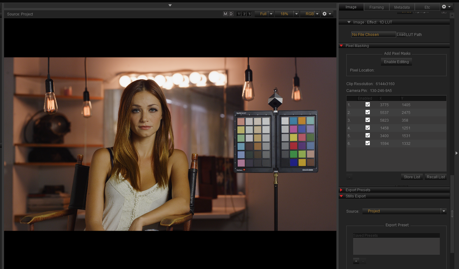
Task: Remove saved export preset with minus button
Action: (363, 261)
